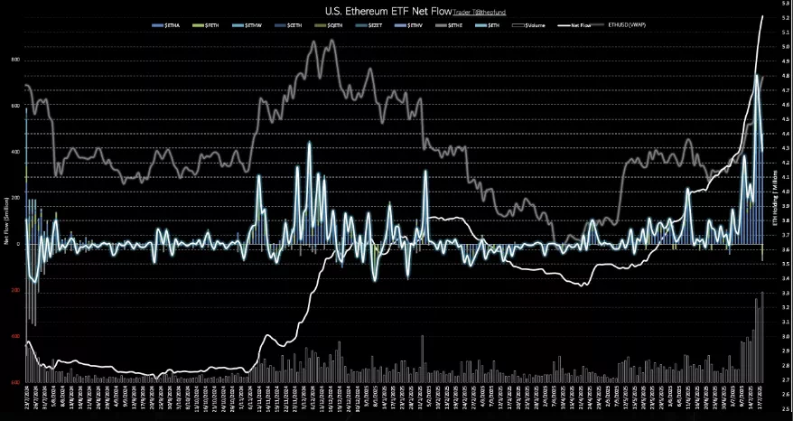Click the 3.6 value on right axis
Screen dimensions: 793x421
pos(786,249)
